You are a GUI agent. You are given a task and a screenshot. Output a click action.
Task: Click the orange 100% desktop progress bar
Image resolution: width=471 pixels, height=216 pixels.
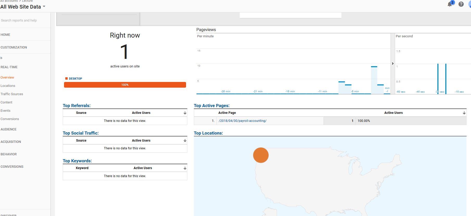[x=125, y=85]
